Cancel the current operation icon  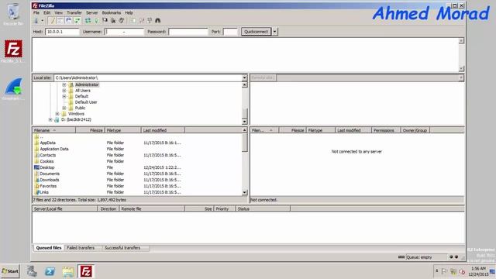pyautogui.click(x=105, y=21)
